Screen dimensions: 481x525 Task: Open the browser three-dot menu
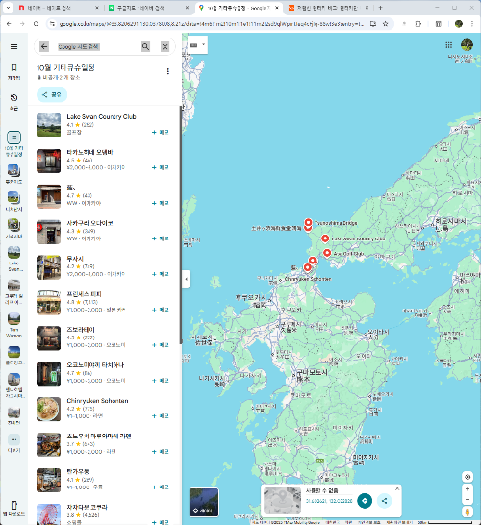click(x=472, y=23)
